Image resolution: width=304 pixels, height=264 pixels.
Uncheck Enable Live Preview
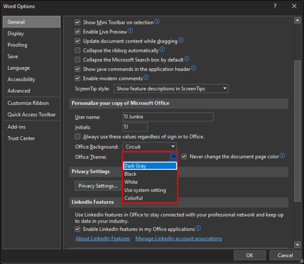pyautogui.click(x=78, y=32)
